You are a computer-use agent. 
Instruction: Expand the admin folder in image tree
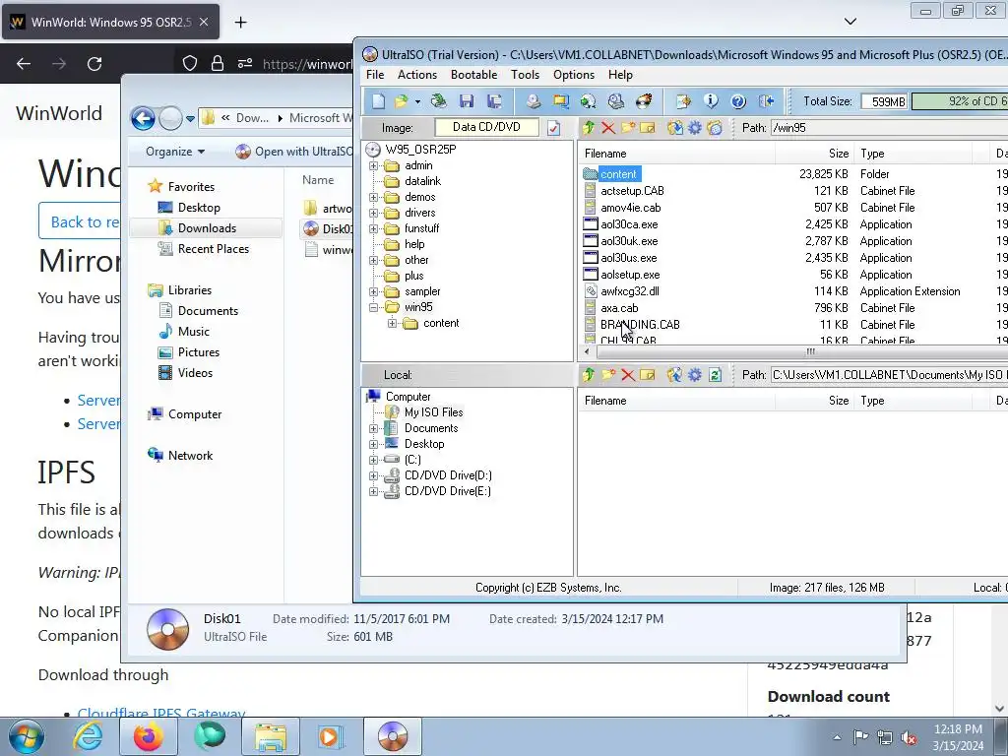[373, 165]
